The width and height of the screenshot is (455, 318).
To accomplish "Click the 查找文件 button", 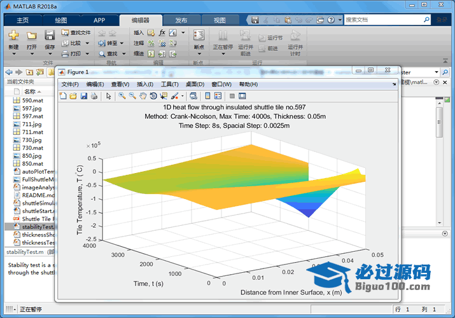I will 76,33.
